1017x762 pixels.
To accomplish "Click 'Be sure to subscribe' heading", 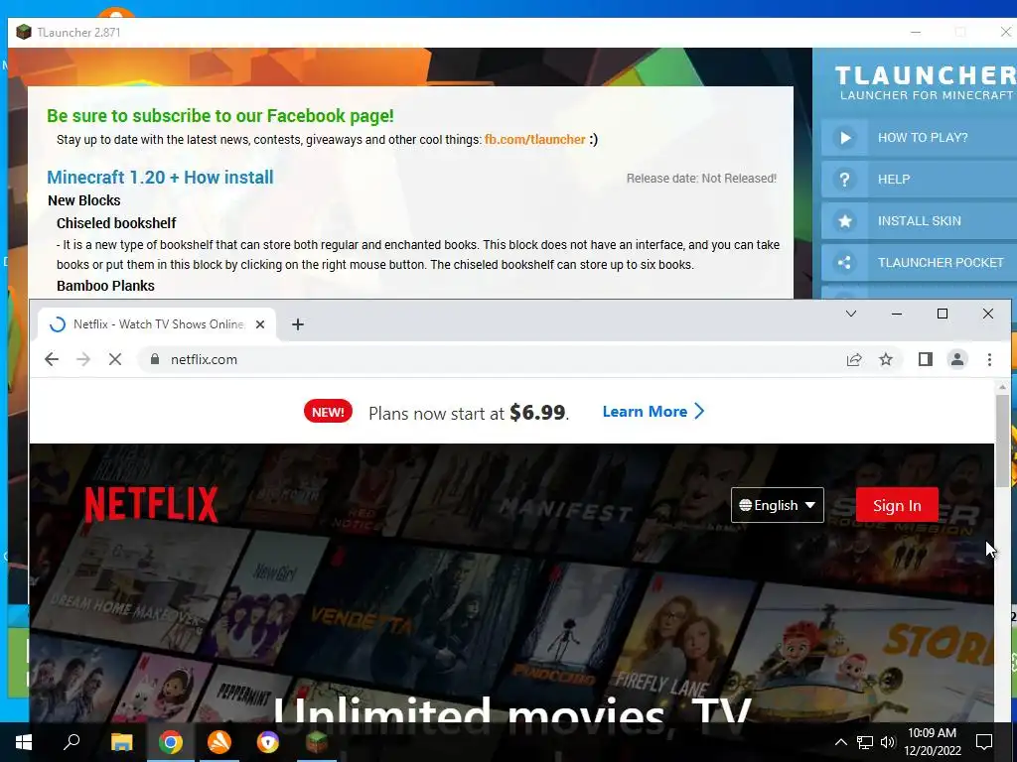I will pos(219,116).
